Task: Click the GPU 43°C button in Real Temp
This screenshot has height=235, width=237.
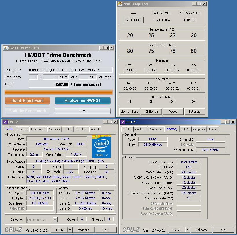Action: (133, 20)
